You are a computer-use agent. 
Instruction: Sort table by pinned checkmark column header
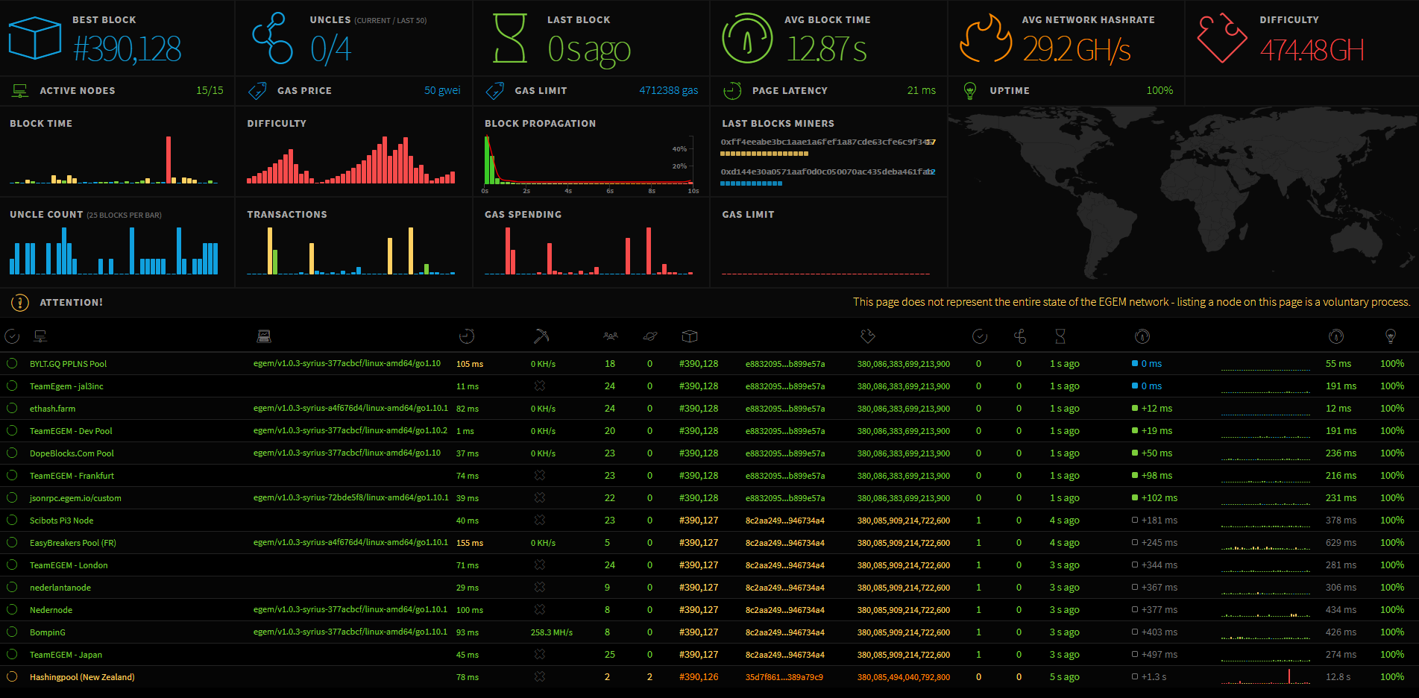(12, 336)
